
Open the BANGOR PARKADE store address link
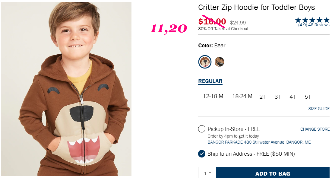[259, 142]
